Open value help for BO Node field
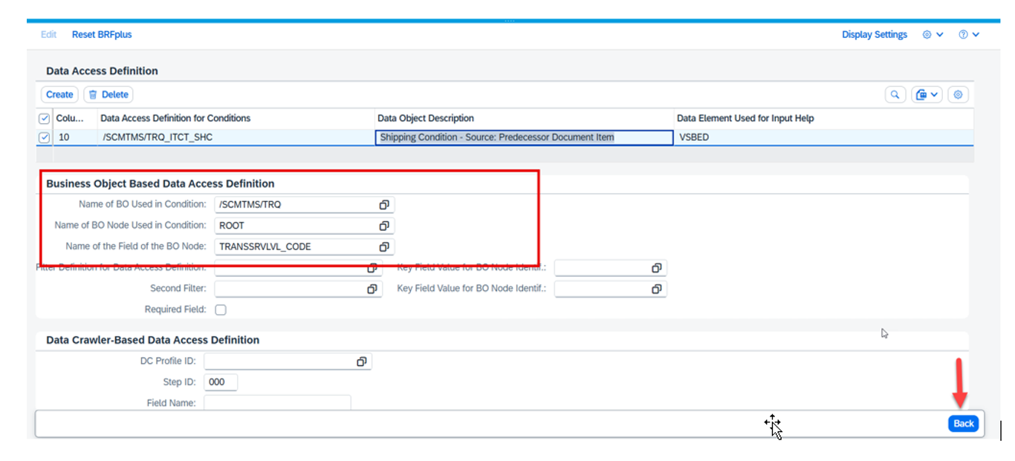Image resolution: width=1015 pixels, height=461 pixels. pos(384,226)
